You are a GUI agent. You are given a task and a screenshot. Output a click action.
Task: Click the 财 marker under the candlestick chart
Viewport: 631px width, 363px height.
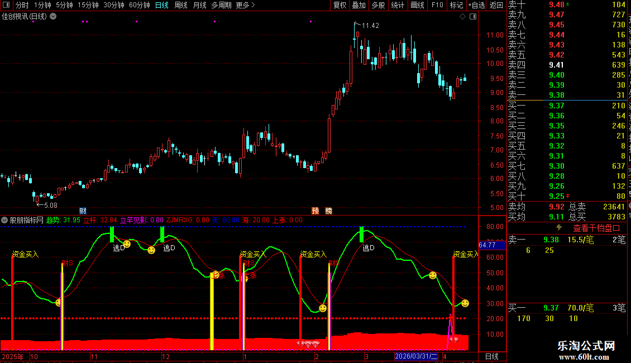pyautogui.click(x=83, y=211)
